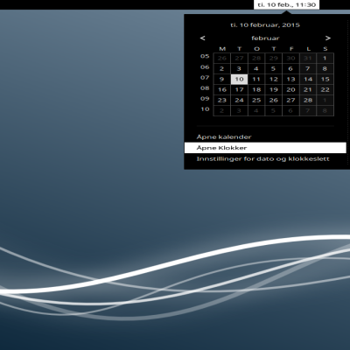
Task: Click week number 10 label
Action: click(205, 109)
